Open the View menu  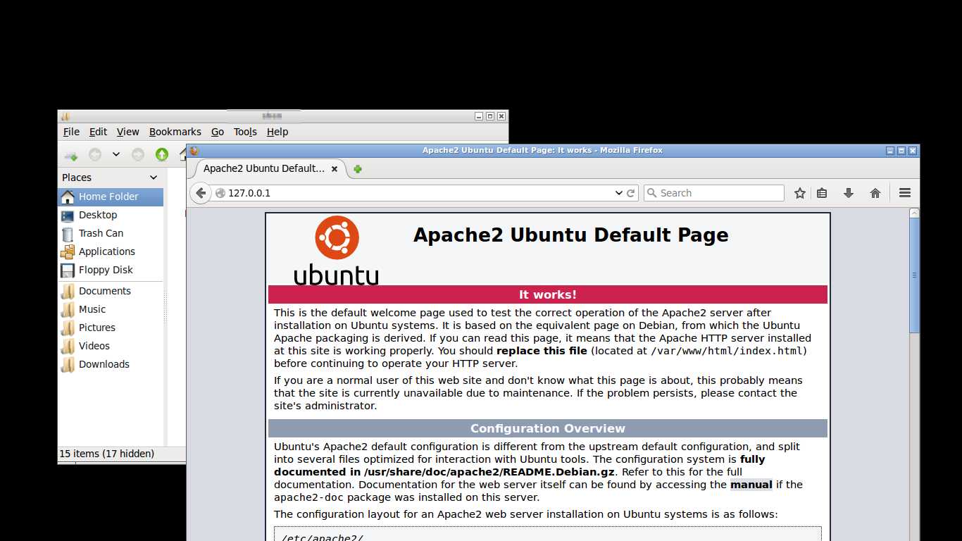click(127, 132)
